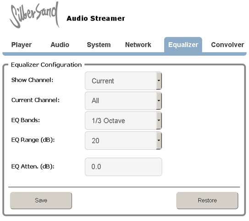
Task: Click the Show Channel dropdown arrow
Action: point(159,81)
